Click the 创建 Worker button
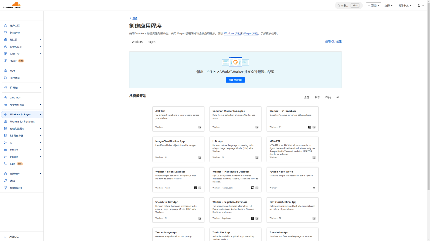 [x=235, y=80]
